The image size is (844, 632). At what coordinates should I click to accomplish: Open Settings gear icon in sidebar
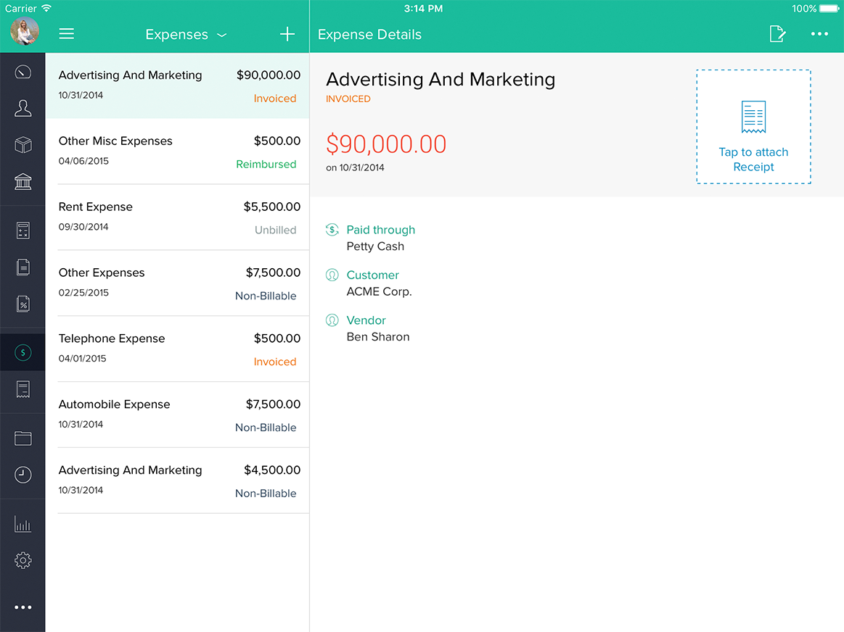pyautogui.click(x=22, y=560)
